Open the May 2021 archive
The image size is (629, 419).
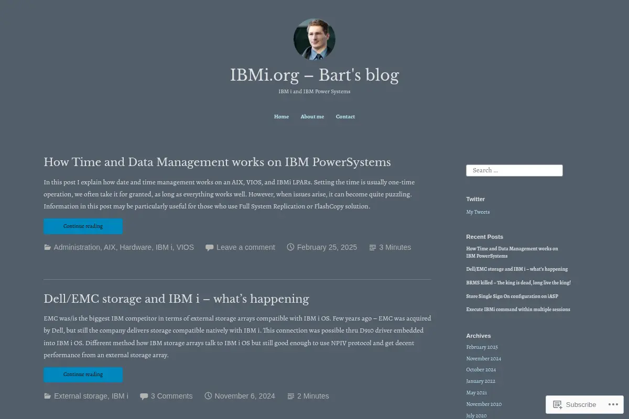tap(476, 393)
